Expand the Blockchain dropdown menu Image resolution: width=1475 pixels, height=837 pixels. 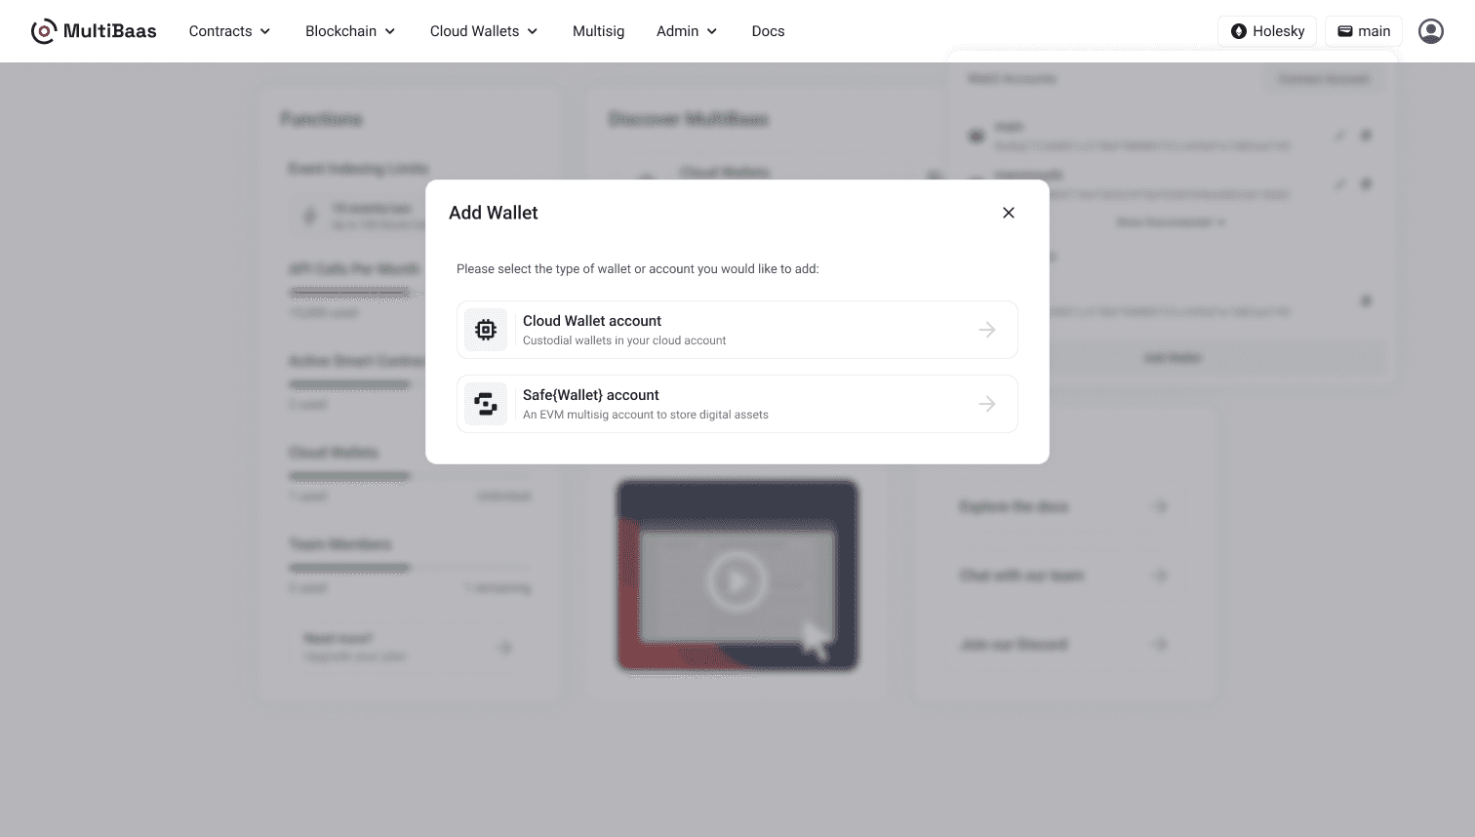click(350, 31)
